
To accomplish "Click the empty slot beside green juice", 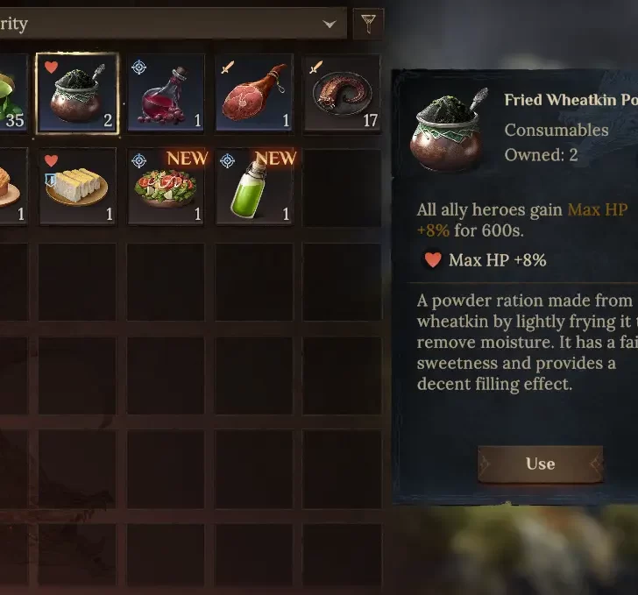I will tap(342, 187).
